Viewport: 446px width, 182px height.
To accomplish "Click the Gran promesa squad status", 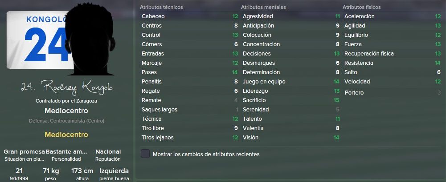I will click(x=25, y=152).
